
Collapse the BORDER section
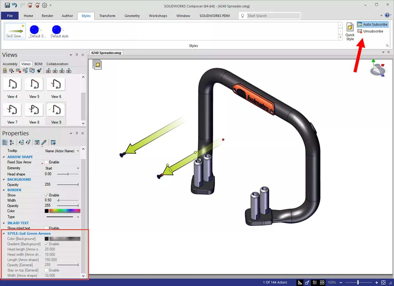click(x=4, y=190)
